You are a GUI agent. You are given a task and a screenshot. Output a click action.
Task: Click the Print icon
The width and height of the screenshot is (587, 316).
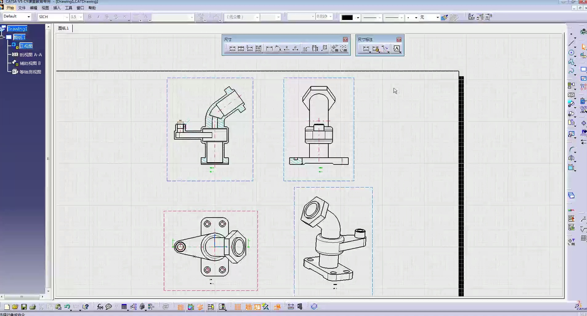[x=32, y=307]
